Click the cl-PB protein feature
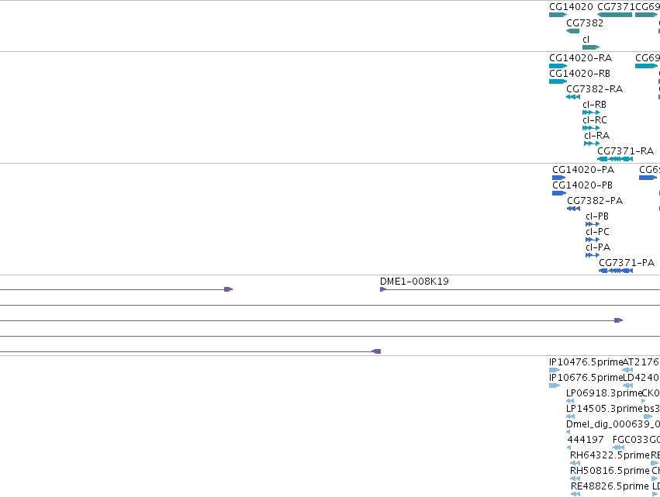 [593, 224]
